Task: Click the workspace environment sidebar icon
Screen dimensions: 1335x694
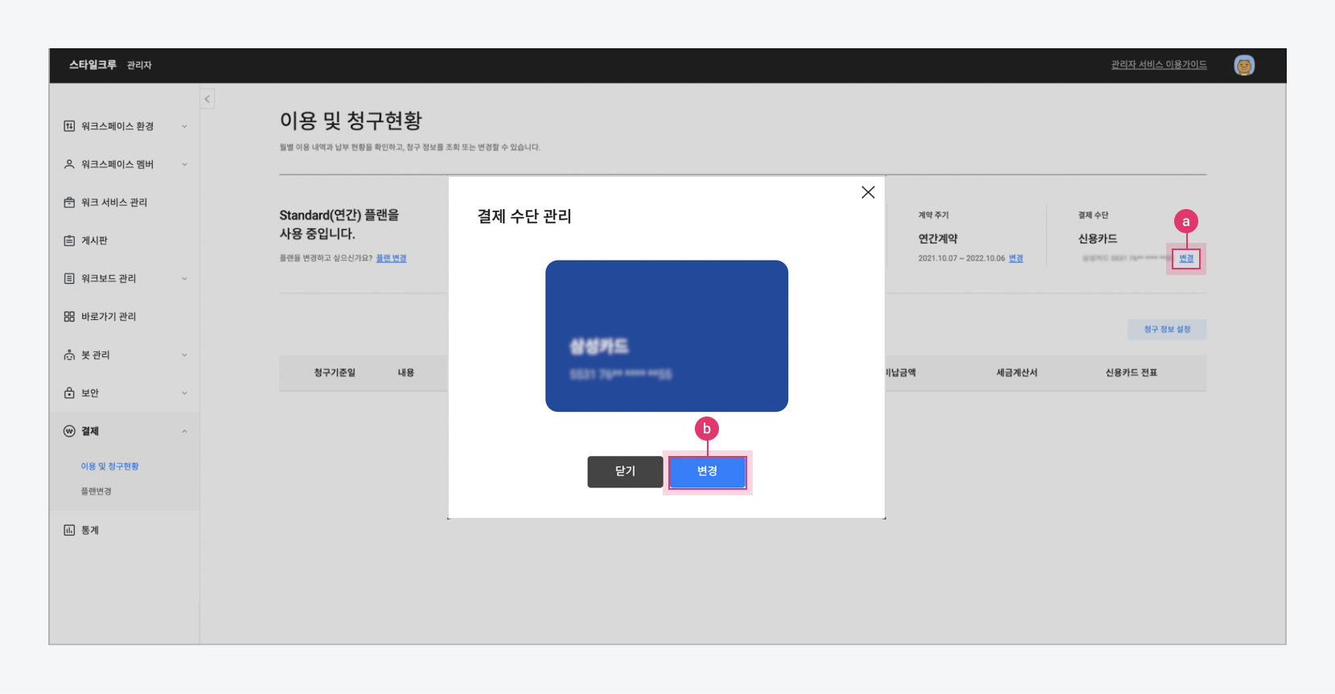Action: pyautogui.click(x=69, y=126)
